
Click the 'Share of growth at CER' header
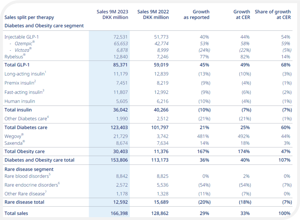tap(273, 14)
